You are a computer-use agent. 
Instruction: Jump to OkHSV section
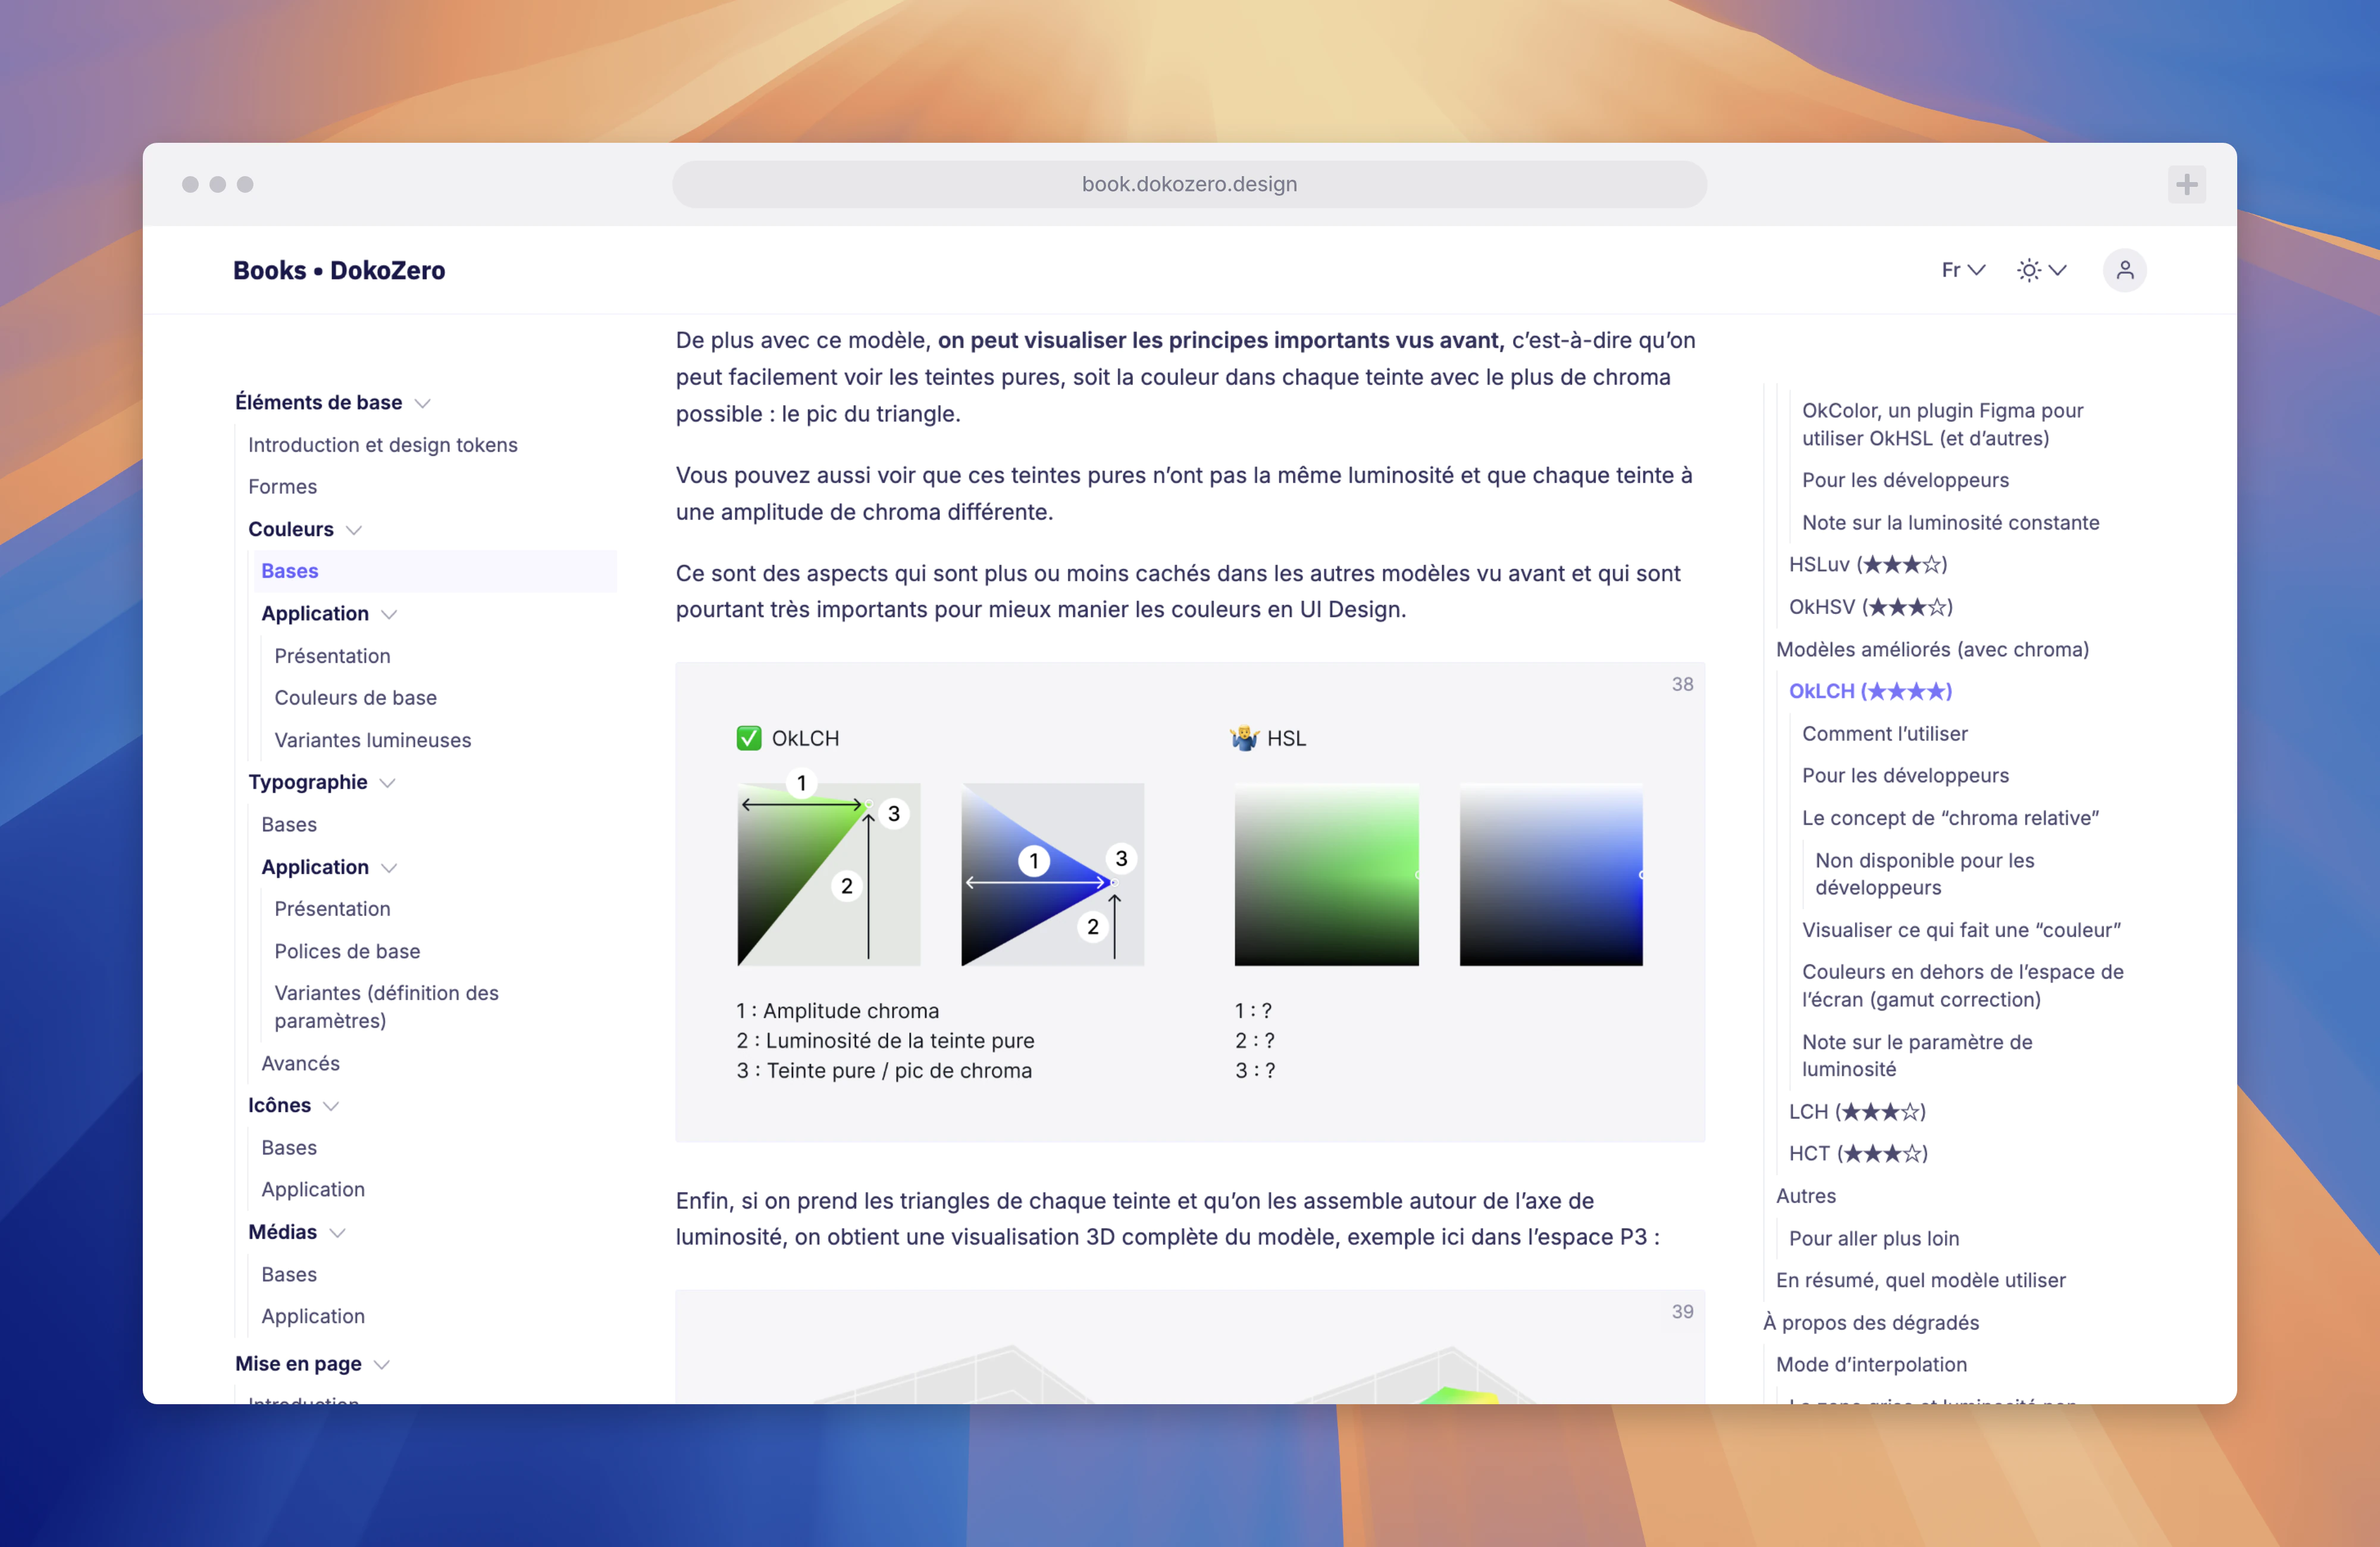1871,607
